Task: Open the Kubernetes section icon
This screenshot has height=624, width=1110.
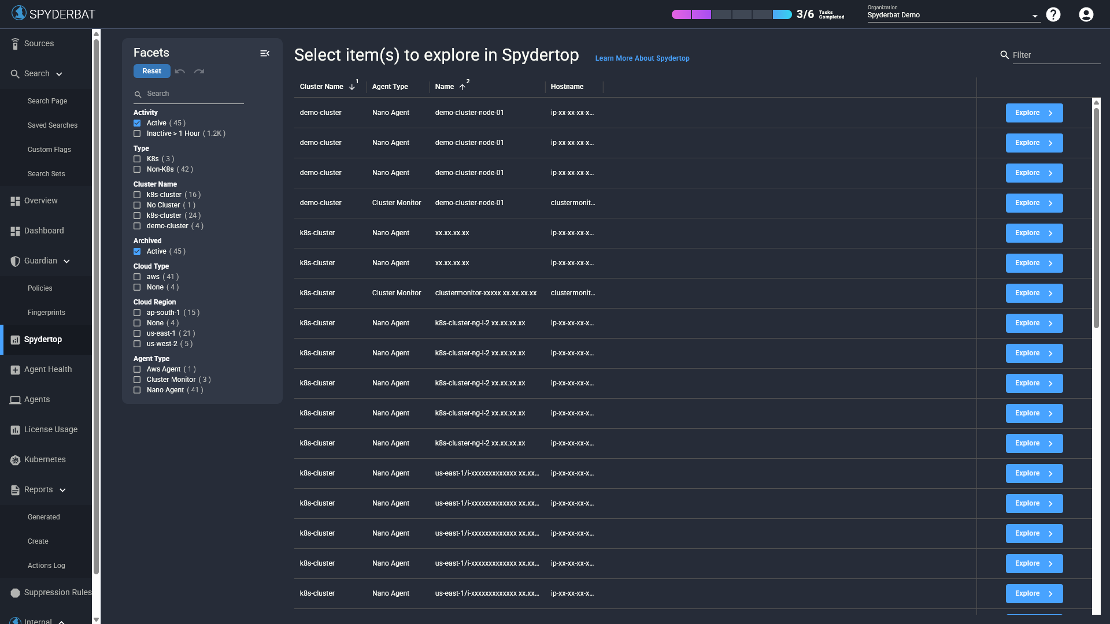Action: tap(14, 459)
